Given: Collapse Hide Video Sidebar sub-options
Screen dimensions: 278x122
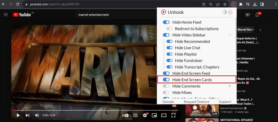Looking at the screenshot, I should (x=230, y=35).
